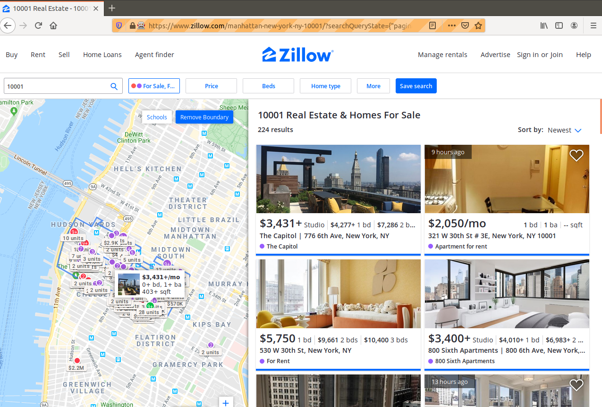
Task: Open the Home type filter
Action: coord(325,86)
